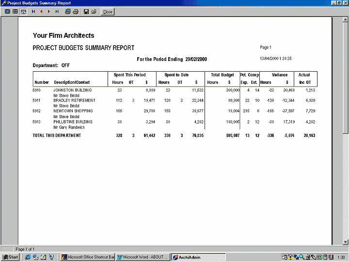Click 'PHILLISTINE BUILDING' project row
349x262 pixels.
click(x=73, y=122)
